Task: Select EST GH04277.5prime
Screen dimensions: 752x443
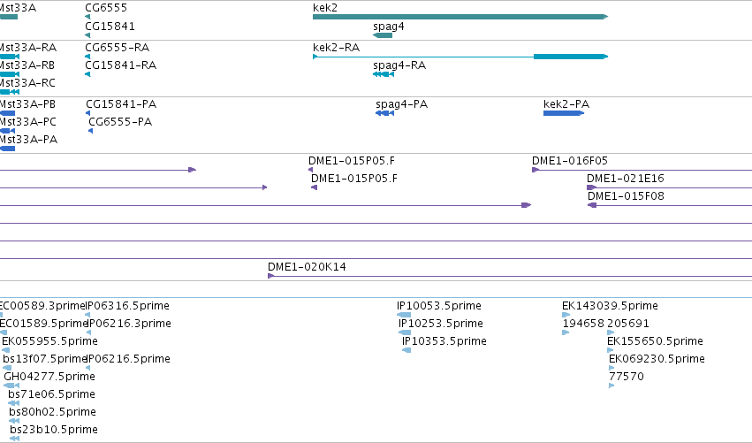Action: pos(11,386)
